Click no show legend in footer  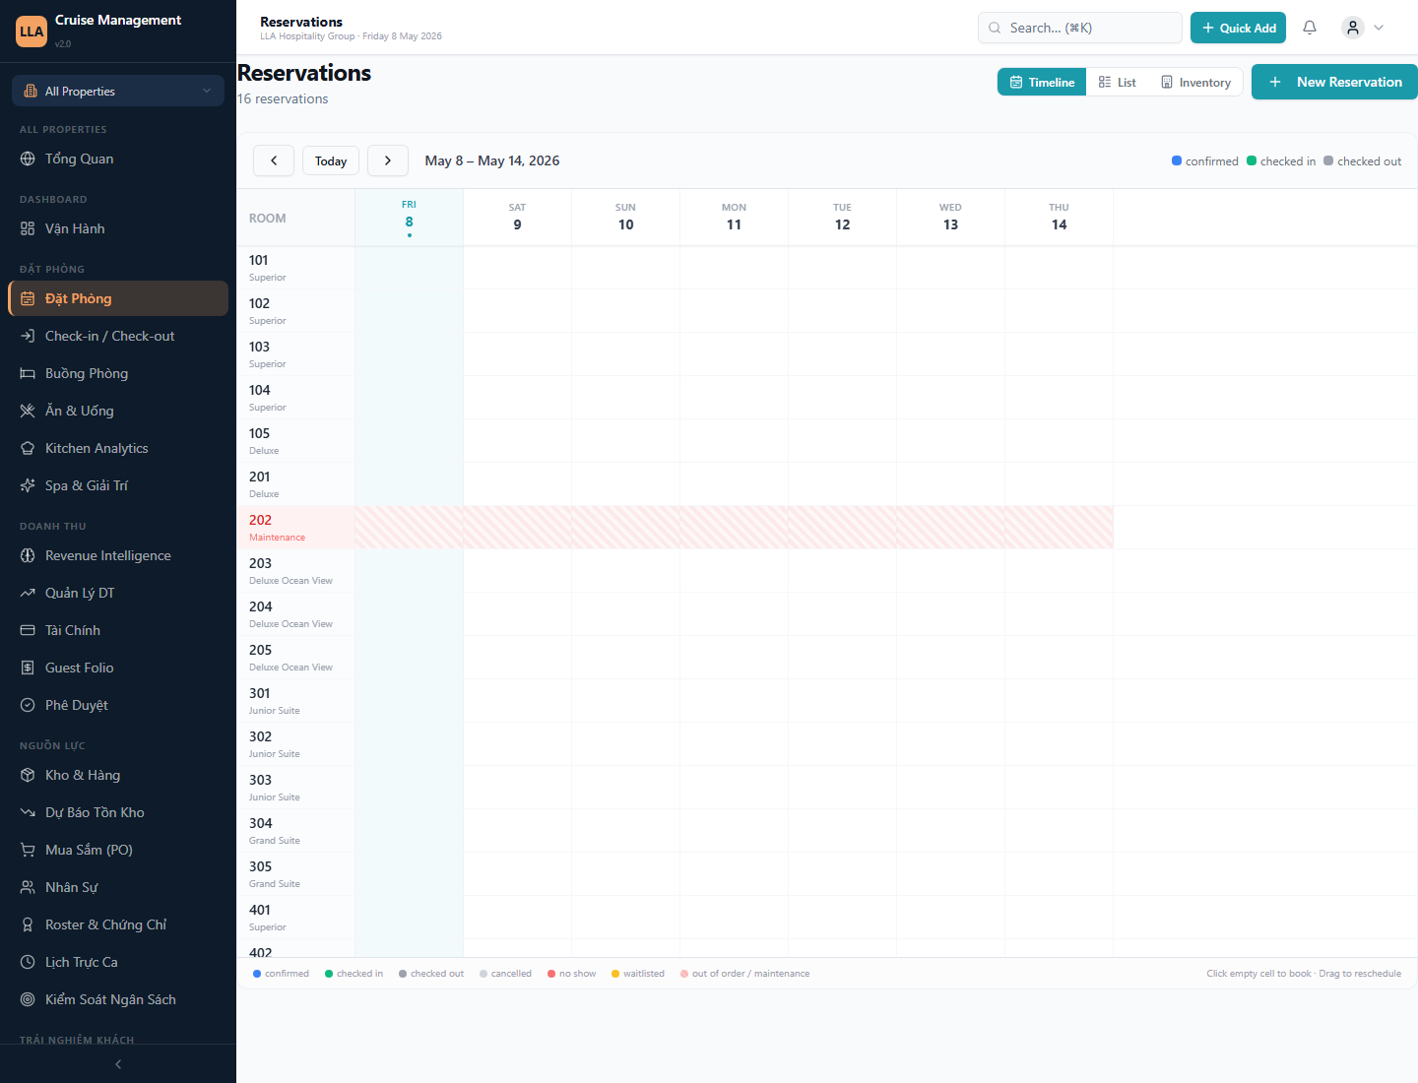click(572, 974)
